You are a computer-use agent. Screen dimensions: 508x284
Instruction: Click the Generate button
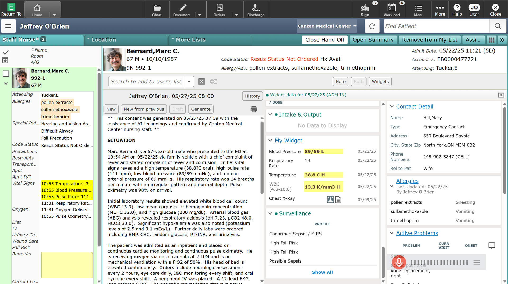[201, 109]
